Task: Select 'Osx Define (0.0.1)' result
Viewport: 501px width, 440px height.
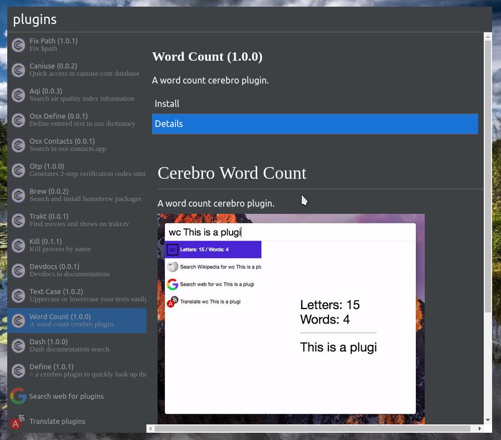Action: [77, 120]
